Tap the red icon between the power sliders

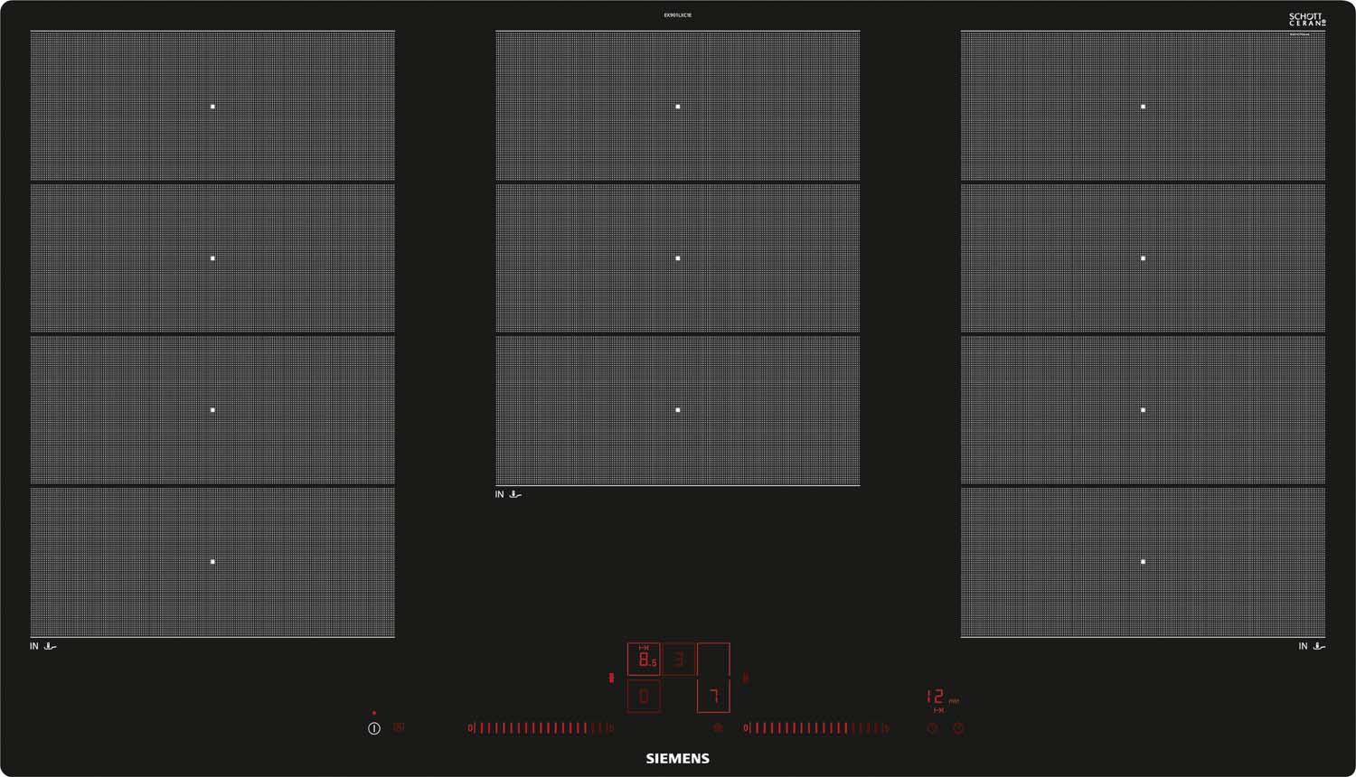click(718, 727)
